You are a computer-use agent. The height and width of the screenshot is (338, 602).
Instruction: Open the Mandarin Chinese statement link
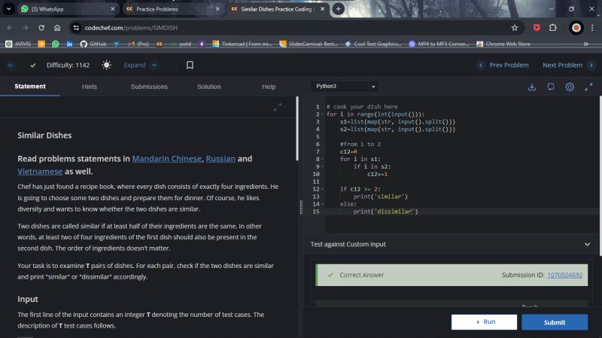tap(166, 159)
